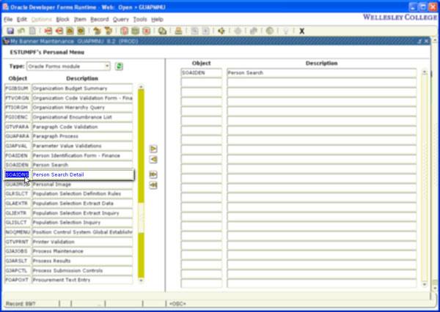Go to Previous Record via toolbar icon
440x312 pixels.
(x=70, y=31)
